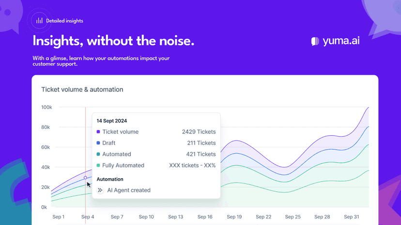Click the 'Sep 10' x-axis label
This screenshot has height=225, width=401.
click(146, 217)
